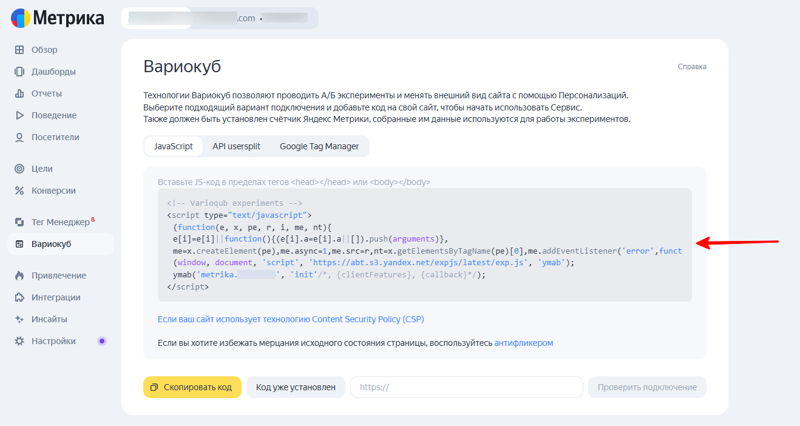Click the Вариокуб page heading
800x426 pixels.
[182, 66]
